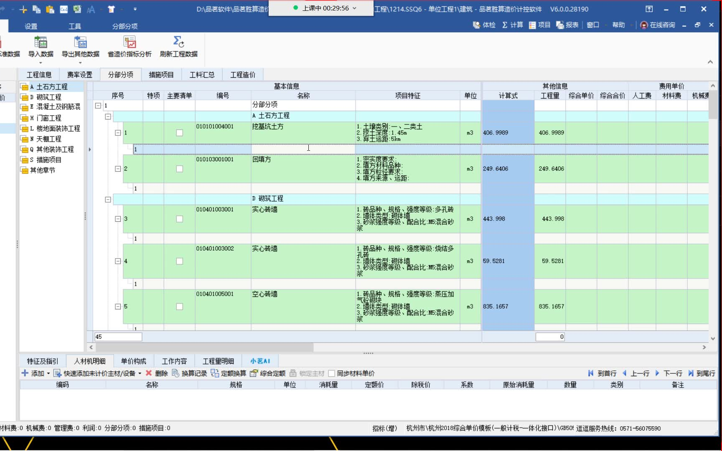Open 项目 project view
The image size is (722, 451).
pos(540,25)
